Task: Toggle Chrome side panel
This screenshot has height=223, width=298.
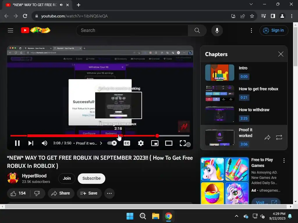Action: [x=273, y=16]
